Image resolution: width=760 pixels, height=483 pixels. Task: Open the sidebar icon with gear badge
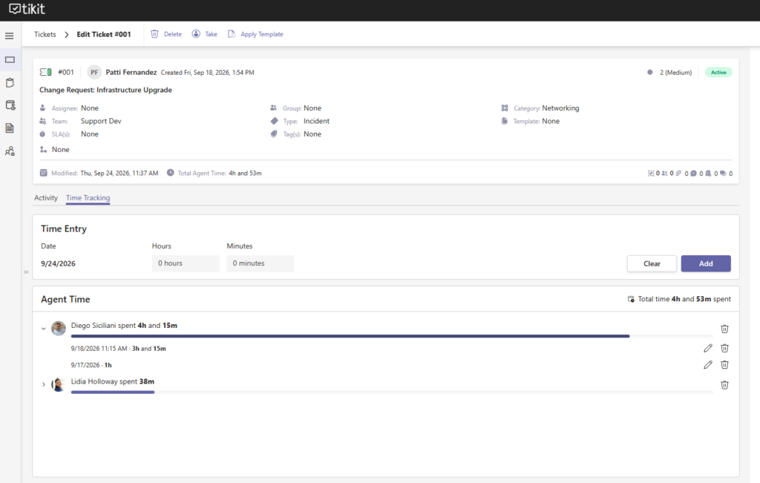(10, 105)
